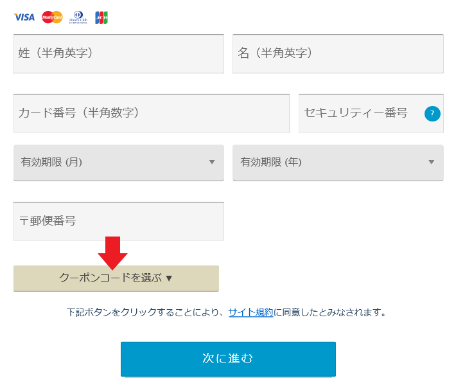Click the VISA card logo
The height and width of the screenshot is (385, 456).
coord(24,17)
